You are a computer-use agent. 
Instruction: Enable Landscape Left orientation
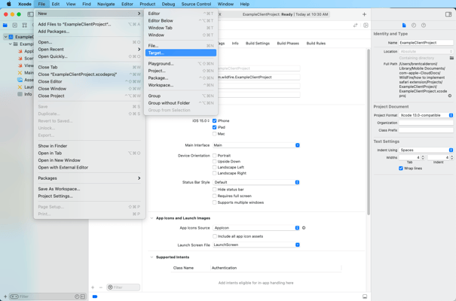point(214,167)
